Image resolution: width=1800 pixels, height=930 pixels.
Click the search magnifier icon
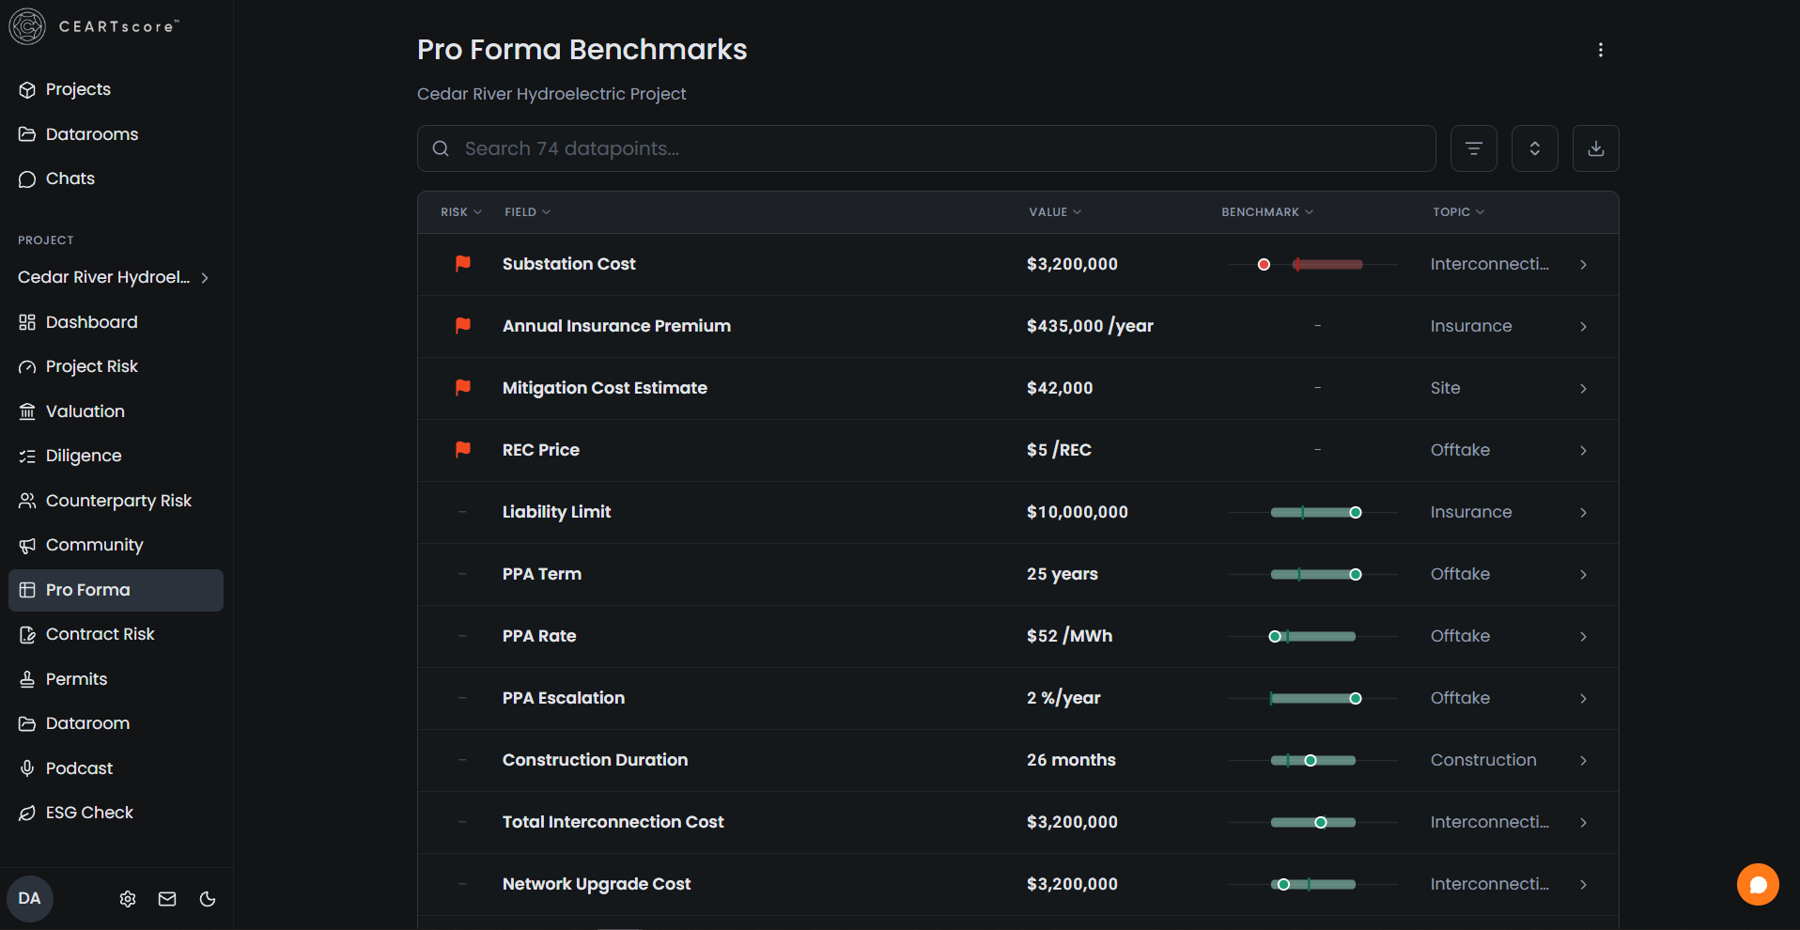pyautogui.click(x=441, y=148)
